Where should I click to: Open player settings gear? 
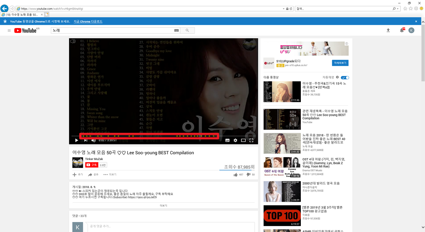point(235,140)
